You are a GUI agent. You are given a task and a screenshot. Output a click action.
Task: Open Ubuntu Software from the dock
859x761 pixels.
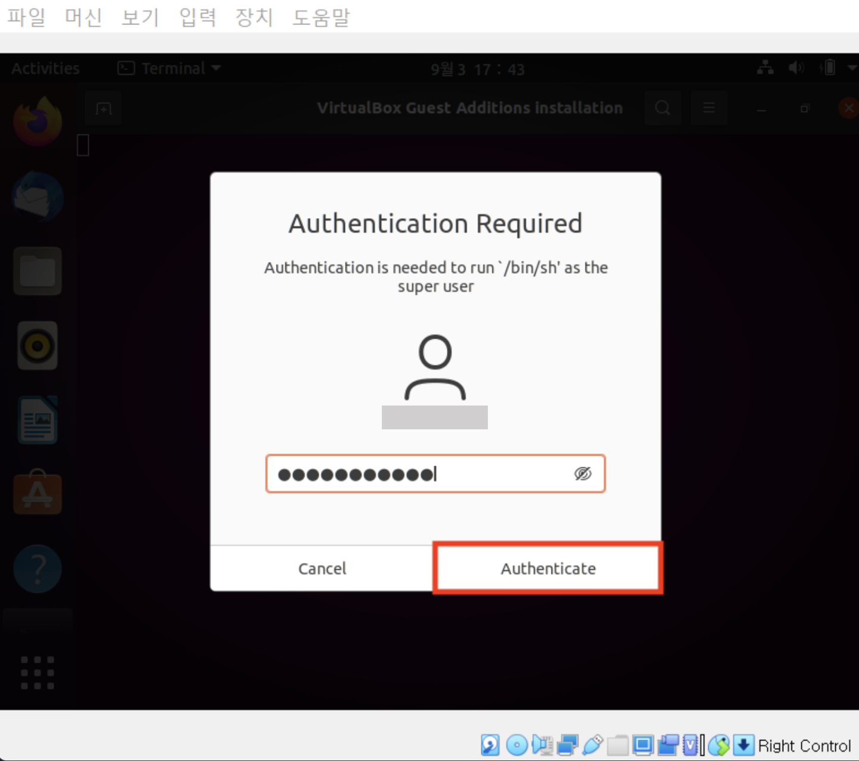click(x=38, y=493)
